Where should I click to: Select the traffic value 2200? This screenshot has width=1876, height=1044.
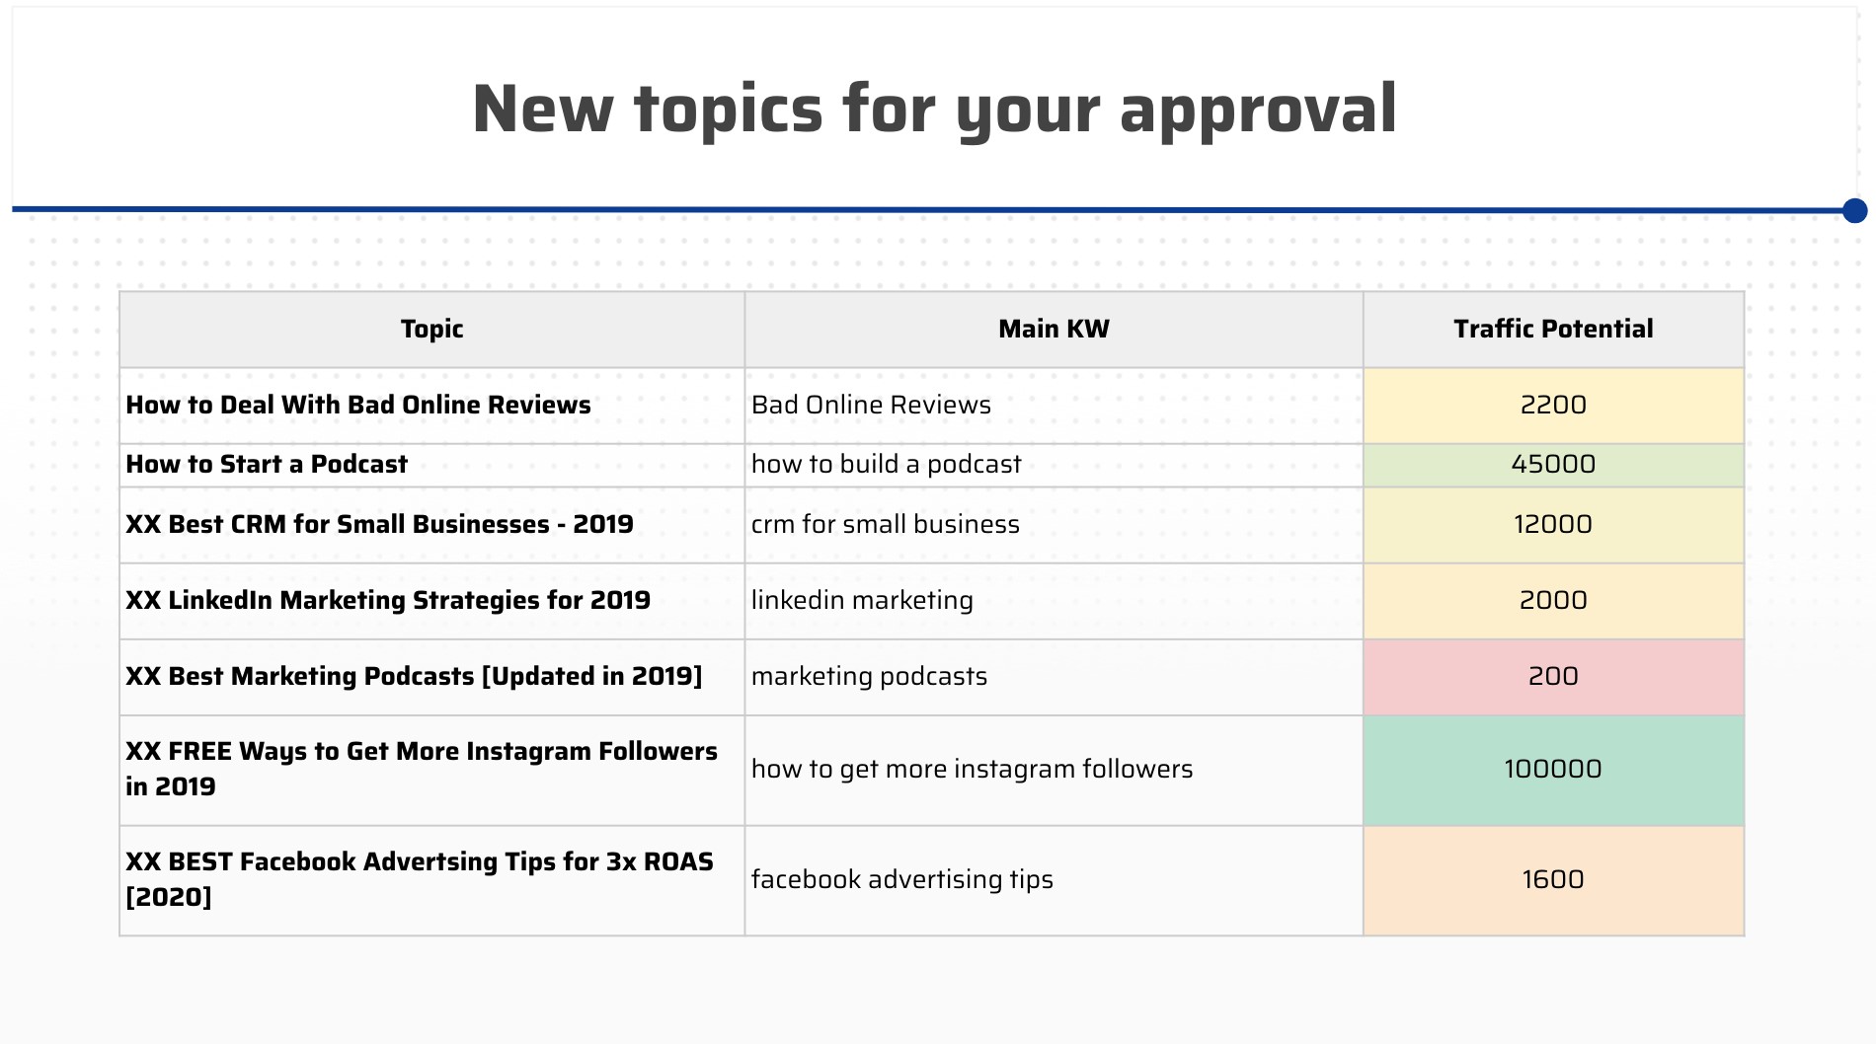[x=1553, y=406]
